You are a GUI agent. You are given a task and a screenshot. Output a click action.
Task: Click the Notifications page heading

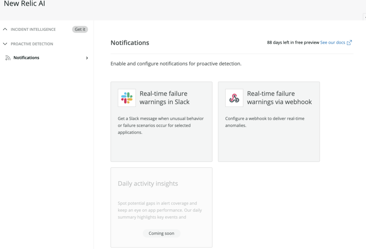pyautogui.click(x=130, y=42)
